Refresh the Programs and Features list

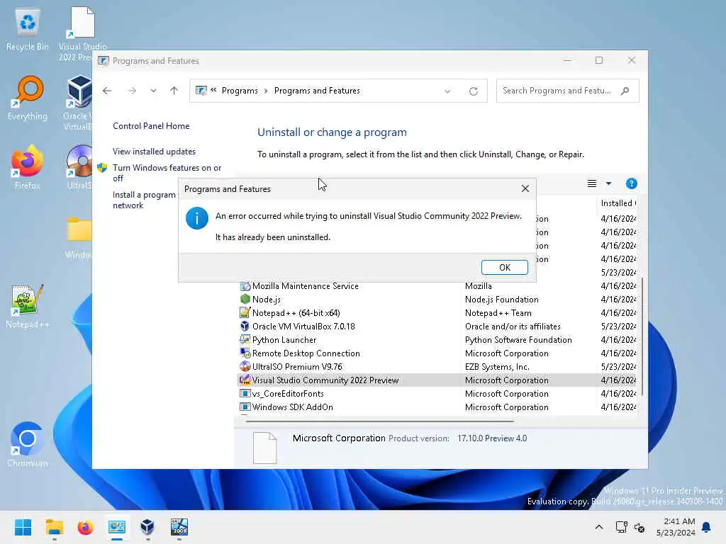pos(473,91)
